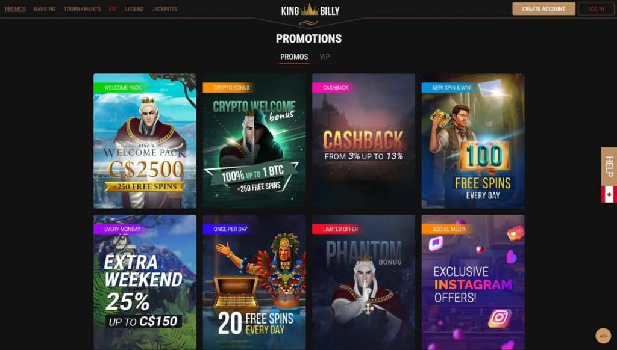Click the Canada flag icon
This screenshot has width=617, height=350.
pos(609,194)
